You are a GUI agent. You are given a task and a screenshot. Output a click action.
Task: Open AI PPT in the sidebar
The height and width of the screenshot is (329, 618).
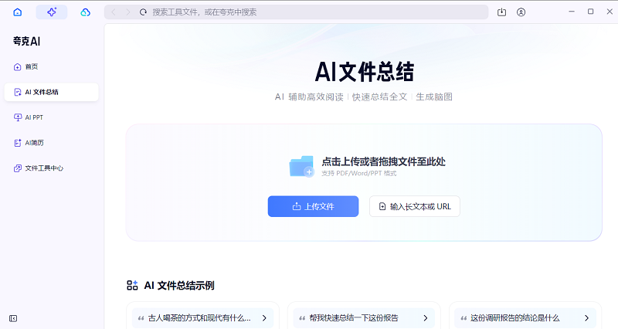(51, 117)
